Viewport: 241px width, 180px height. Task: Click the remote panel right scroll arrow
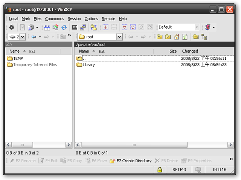click(230, 145)
